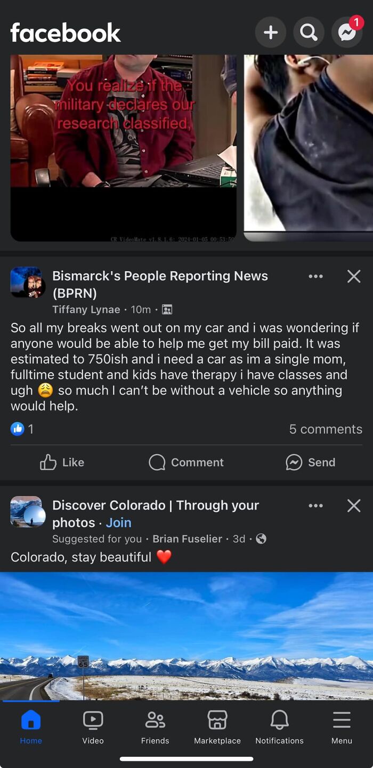This screenshot has width=373, height=768.
Task: Join the Discover Colorado group
Action: [118, 522]
